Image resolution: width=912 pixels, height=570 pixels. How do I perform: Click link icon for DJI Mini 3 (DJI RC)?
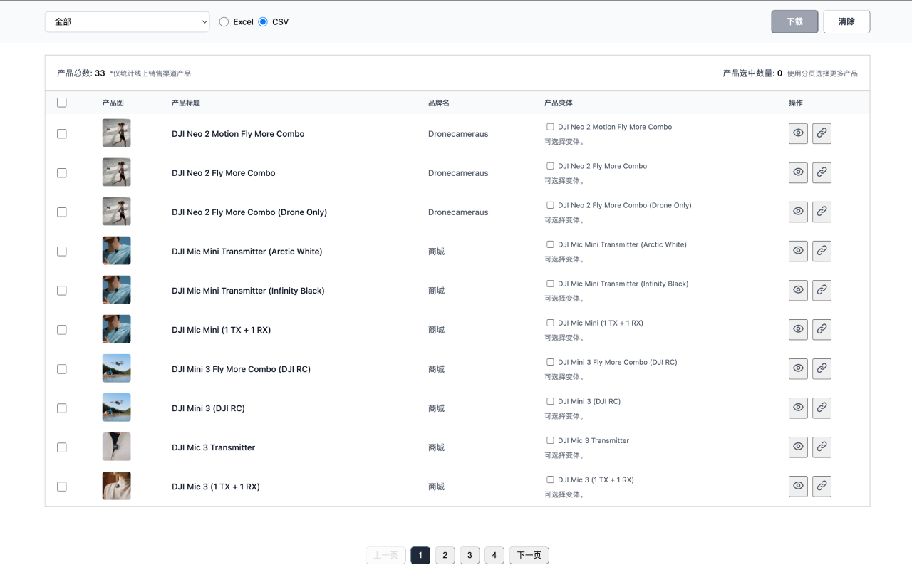[x=822, y=408]
